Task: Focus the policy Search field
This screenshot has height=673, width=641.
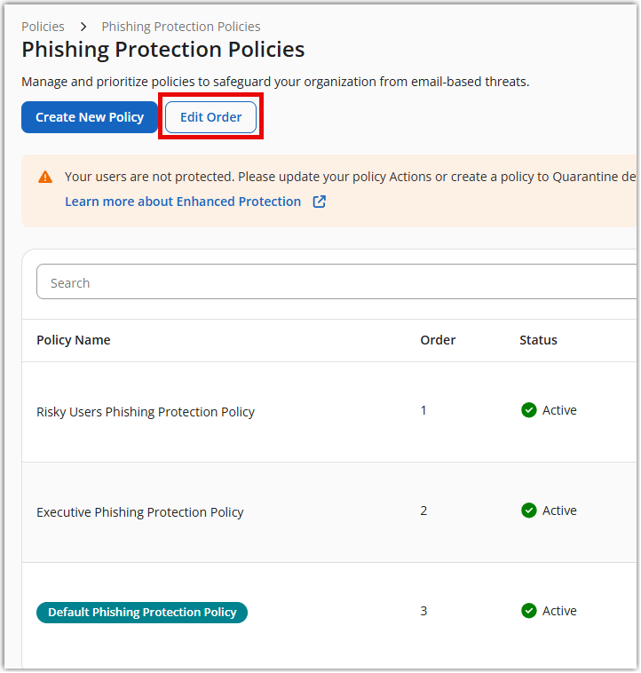Action: coord(337,283)
